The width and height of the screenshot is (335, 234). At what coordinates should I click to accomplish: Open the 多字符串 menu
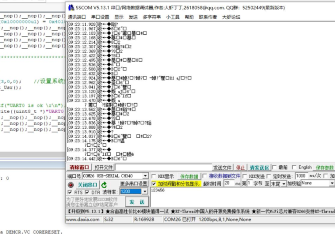coord(152,17)
